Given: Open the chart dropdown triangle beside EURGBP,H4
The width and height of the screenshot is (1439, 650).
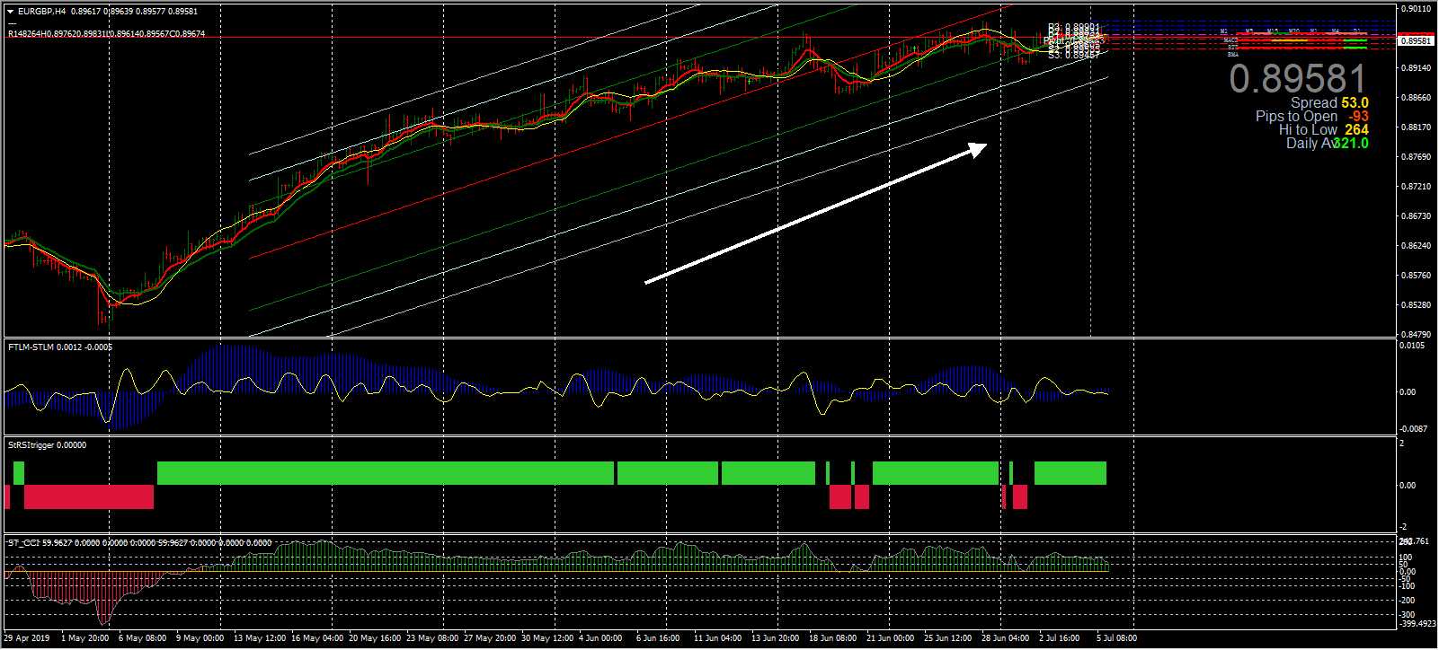Looking at the screenshot, I should pos(11,12).
